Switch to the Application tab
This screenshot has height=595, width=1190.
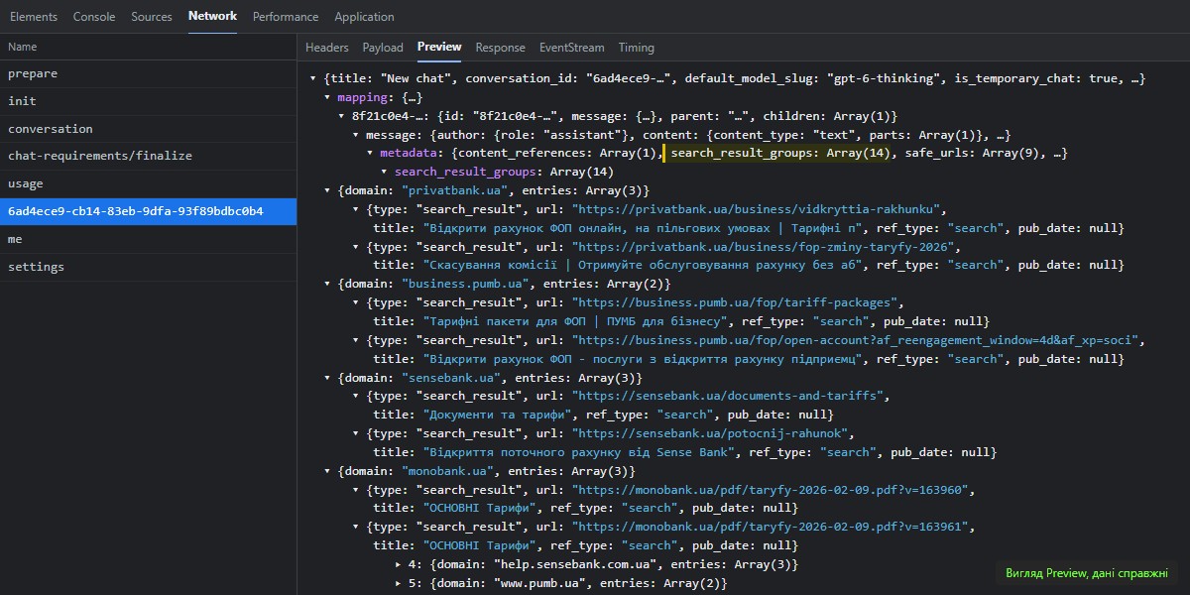click(x=364, y=17)
